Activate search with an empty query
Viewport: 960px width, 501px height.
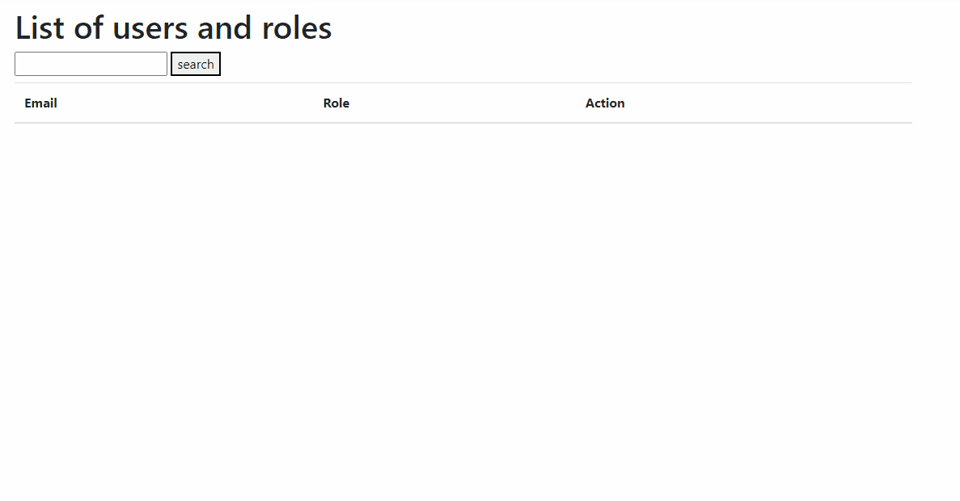click(195, 64)
